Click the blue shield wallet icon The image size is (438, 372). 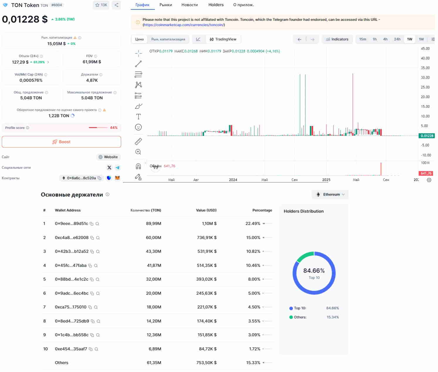point(109,178)
